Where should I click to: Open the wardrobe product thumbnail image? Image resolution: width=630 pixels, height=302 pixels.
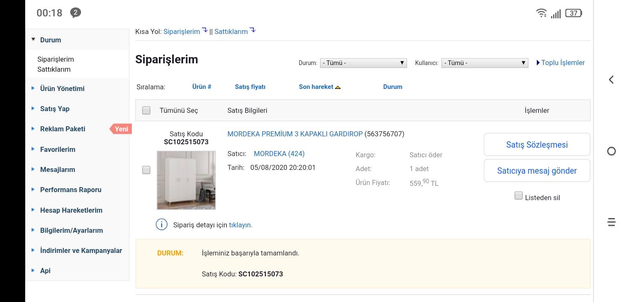186,180
